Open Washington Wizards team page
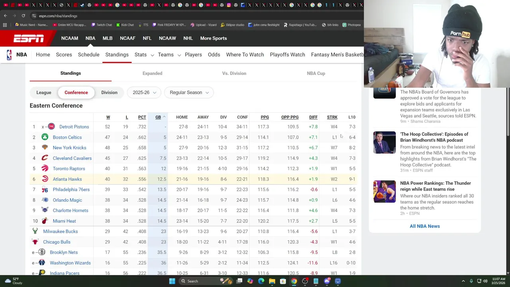The image size is (510, 287). coord(70,263)
